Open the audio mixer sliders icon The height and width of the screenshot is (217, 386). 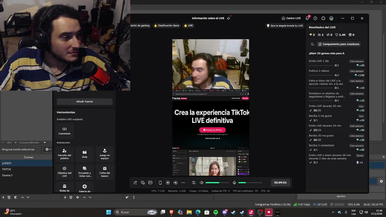click(x=194, y=183)
